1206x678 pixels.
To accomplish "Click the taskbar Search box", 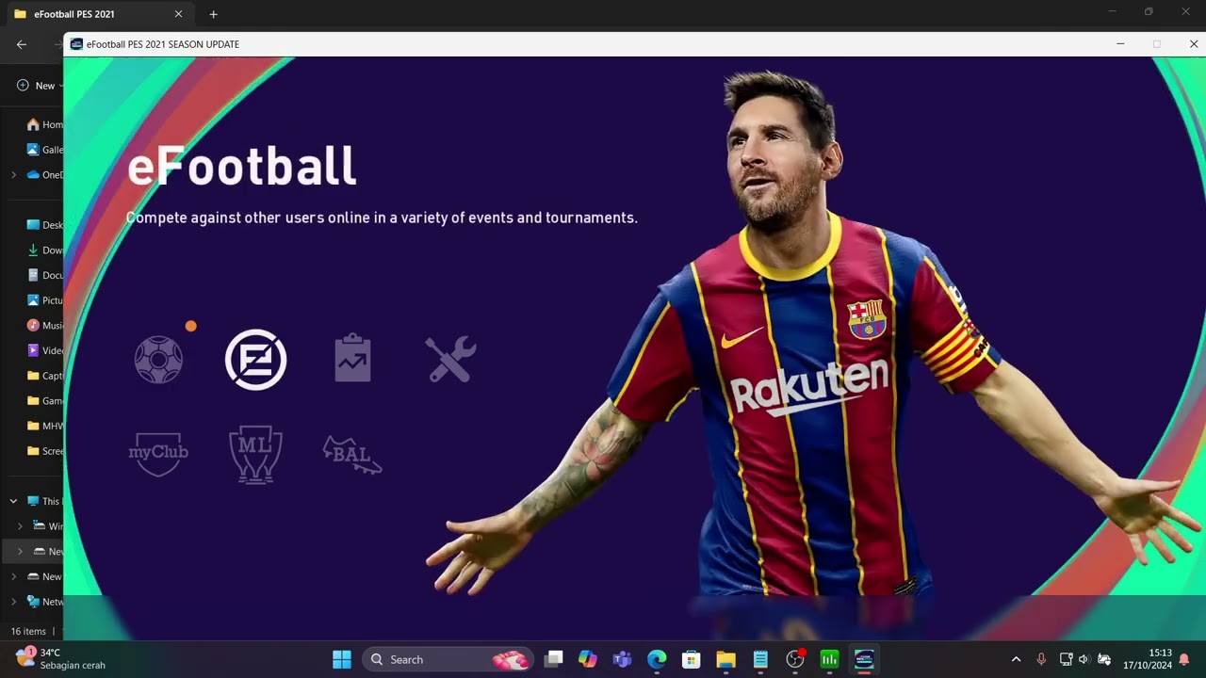I will (x=448, y=659).
